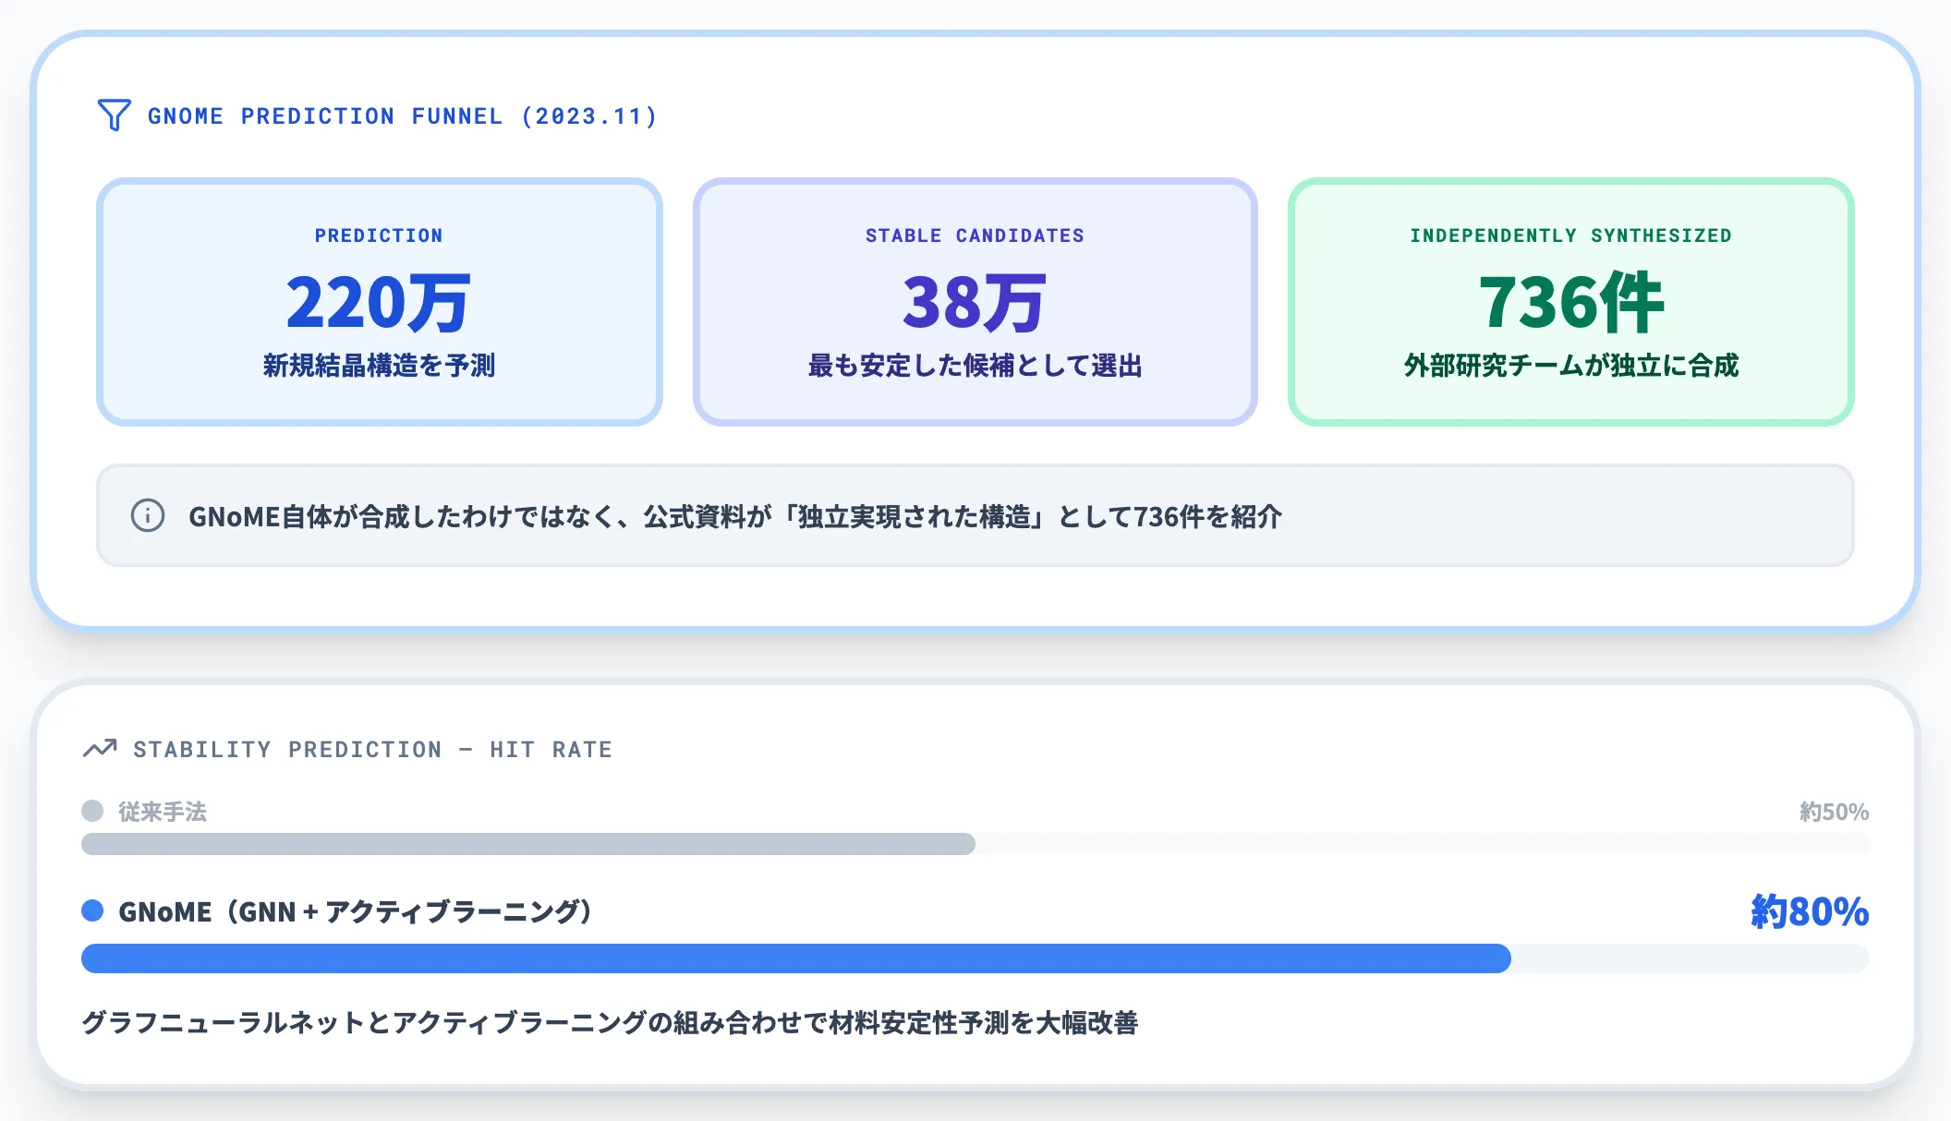Click the trending-up arrow icon beside Stability Prediction
This screenshot has width=1951, height=1121.
100,748
